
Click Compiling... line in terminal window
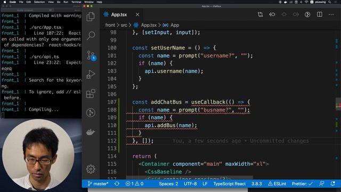[x=44, y=109]
